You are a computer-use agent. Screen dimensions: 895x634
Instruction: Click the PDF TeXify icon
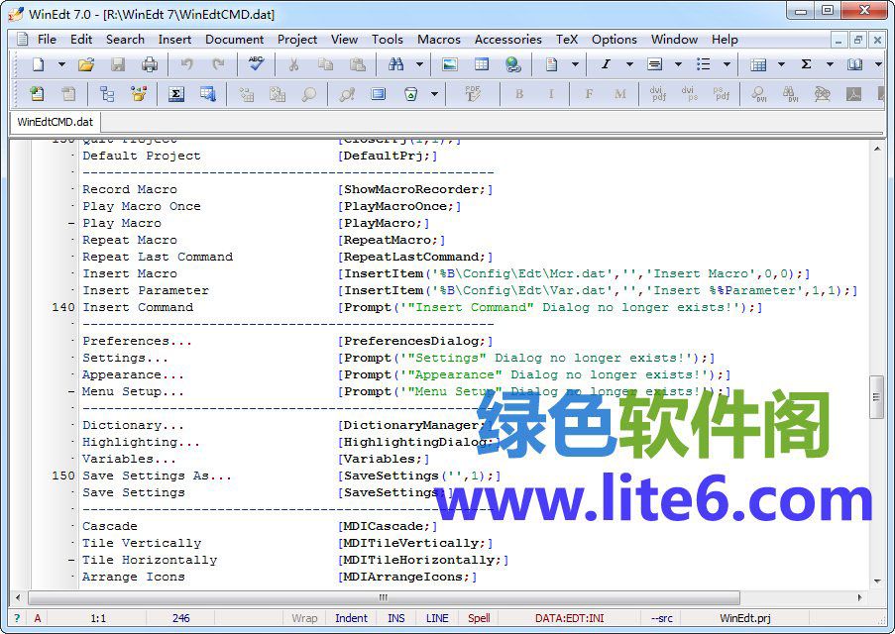tap(473, 94)
